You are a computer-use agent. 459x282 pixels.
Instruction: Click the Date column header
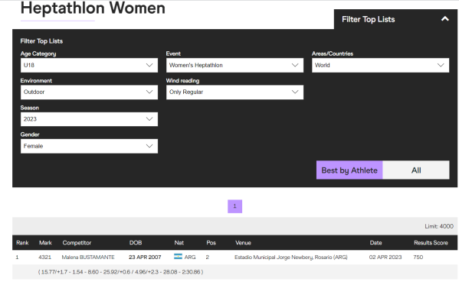click(x=376, y=242)
